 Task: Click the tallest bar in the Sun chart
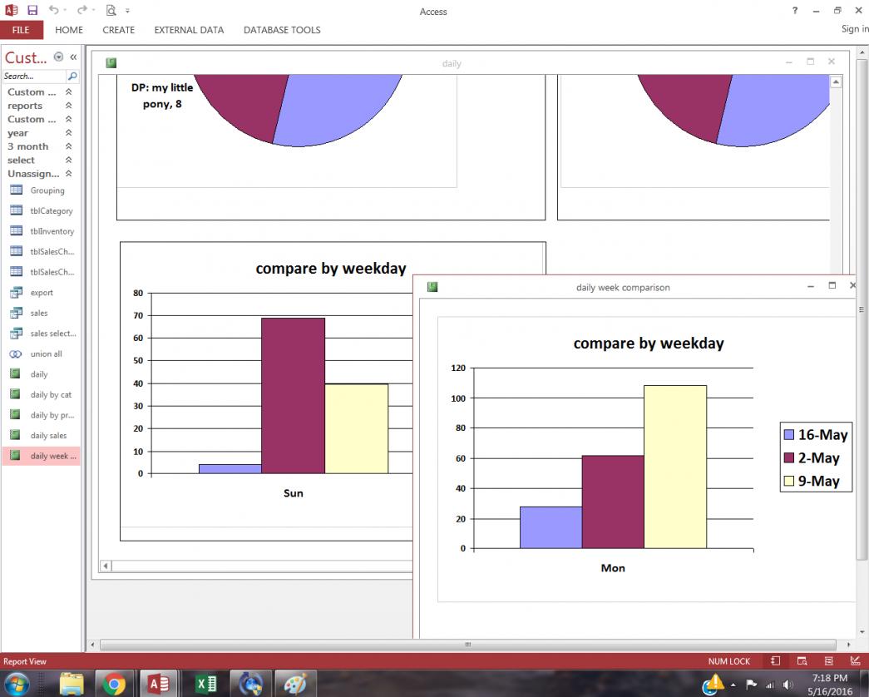coord(294,395)
